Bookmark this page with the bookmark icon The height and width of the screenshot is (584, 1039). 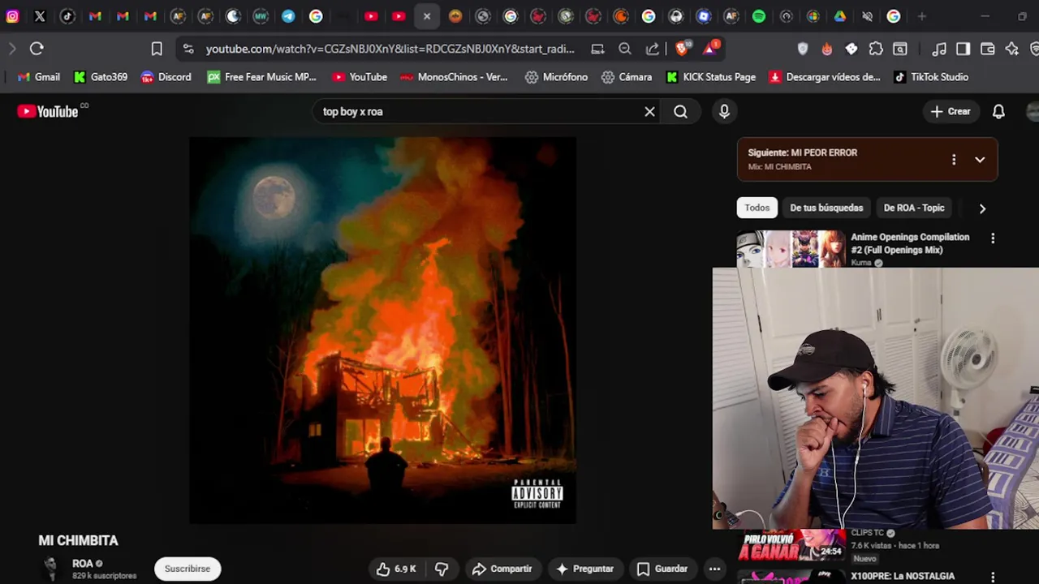[157, 49]
